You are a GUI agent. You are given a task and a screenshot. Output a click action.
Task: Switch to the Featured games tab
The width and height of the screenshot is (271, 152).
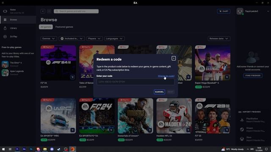click(x=64, y=27)
